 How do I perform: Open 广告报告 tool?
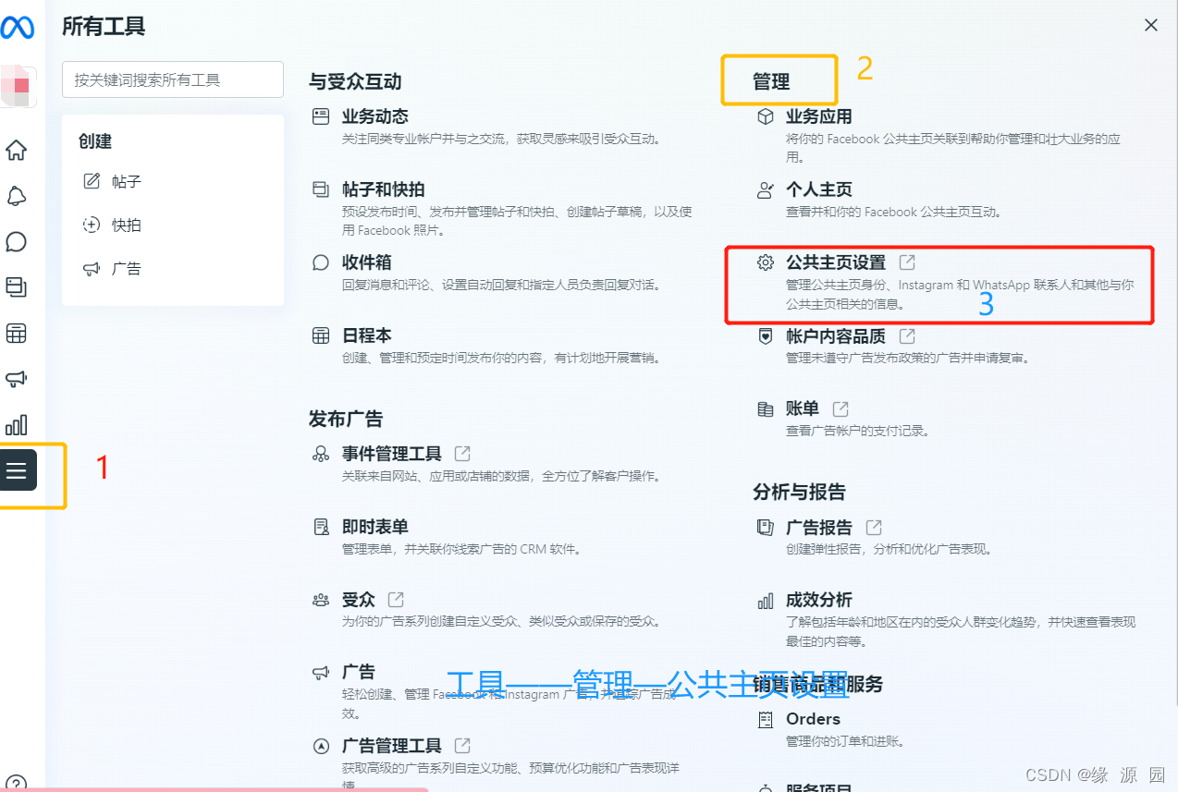click(819, 527)
